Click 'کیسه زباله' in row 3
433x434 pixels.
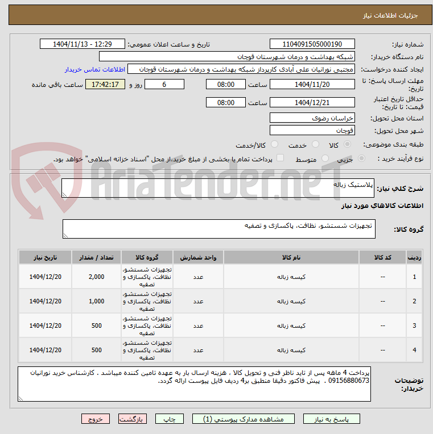(x=291, y=325)
